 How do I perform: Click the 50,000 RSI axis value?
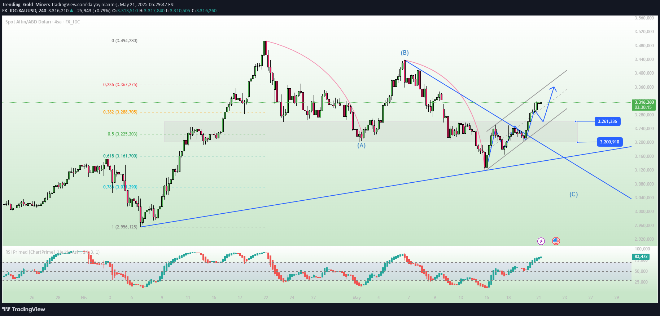point(641,271)
